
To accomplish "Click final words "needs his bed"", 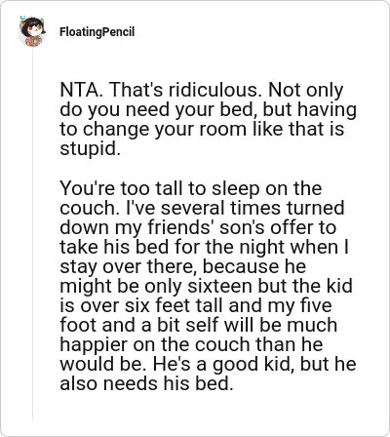I will click(169, 383).
